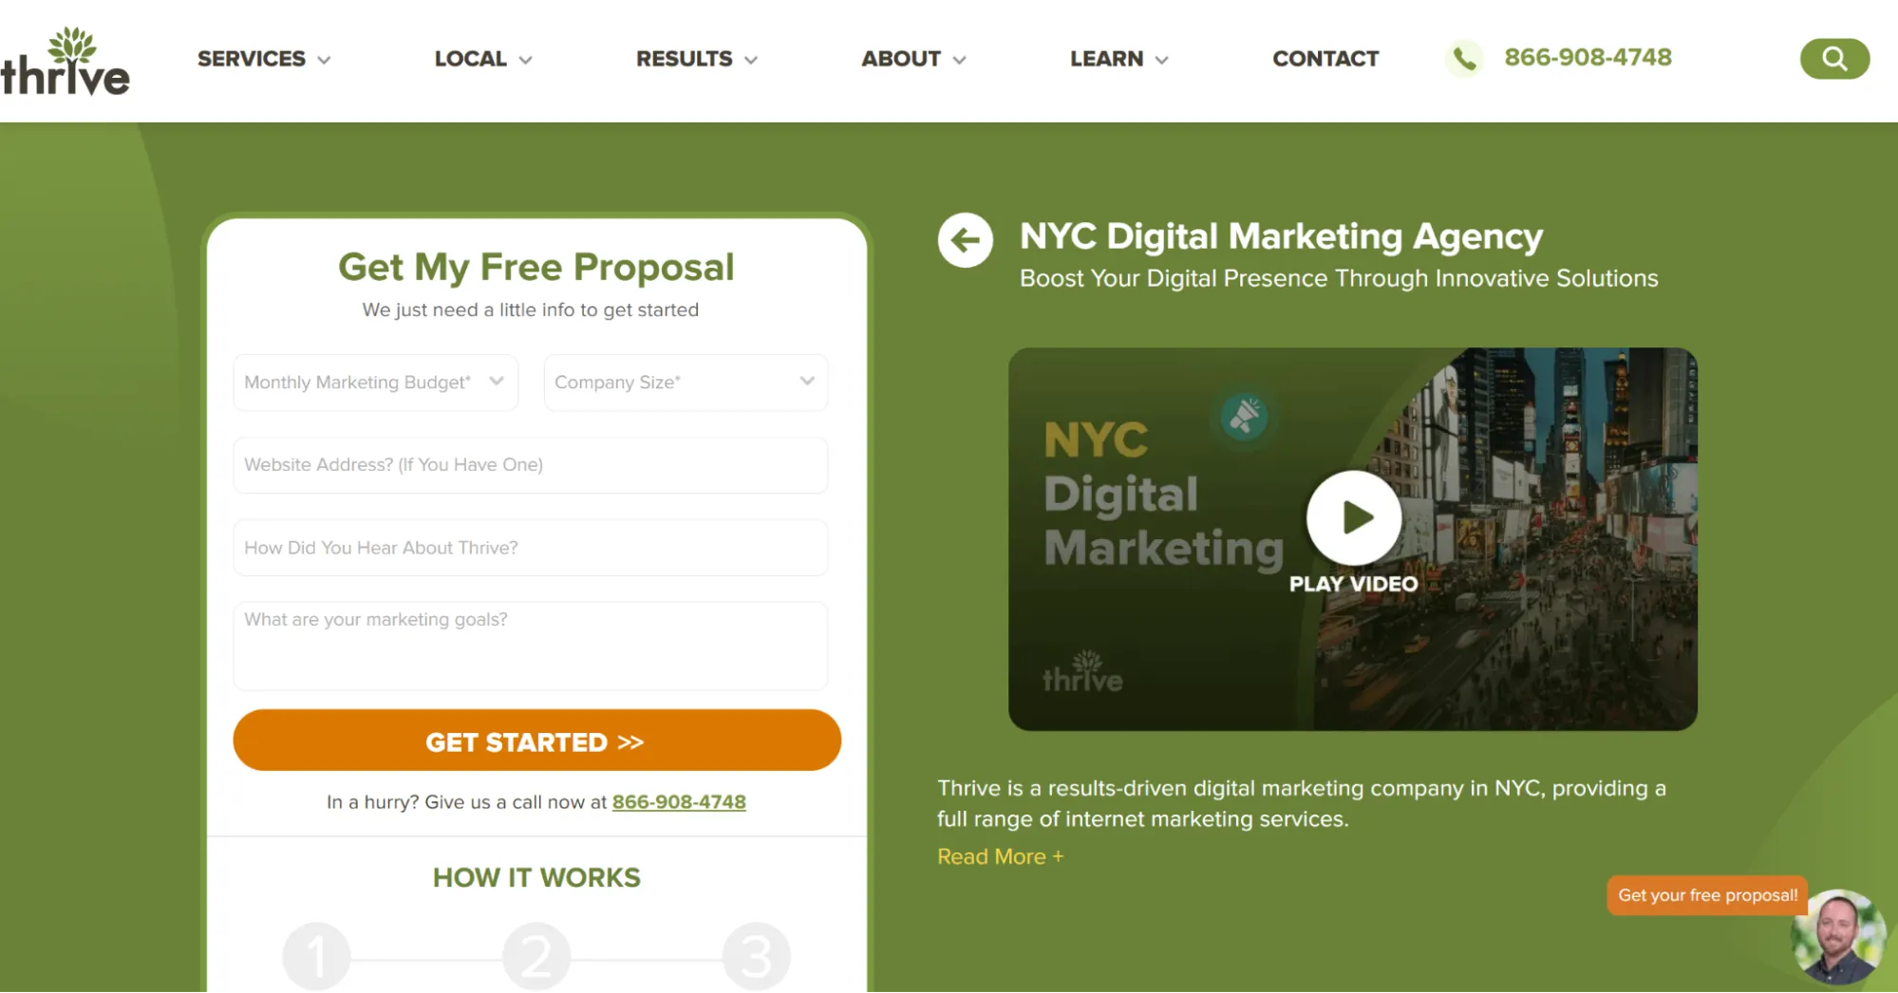Click the white back arrow circle
Image resolution: width=1898 pixels, height=993 pixels.
(966, 240)
